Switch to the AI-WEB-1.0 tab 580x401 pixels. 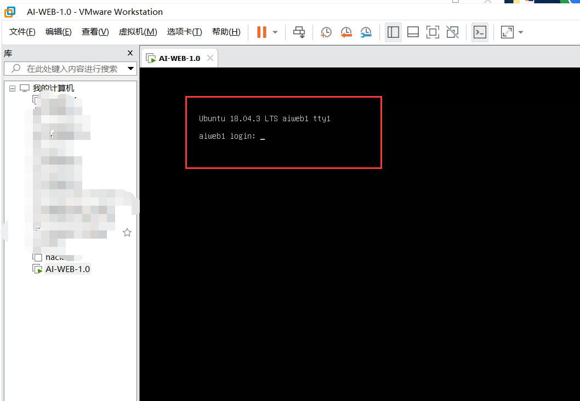point(179,58)
